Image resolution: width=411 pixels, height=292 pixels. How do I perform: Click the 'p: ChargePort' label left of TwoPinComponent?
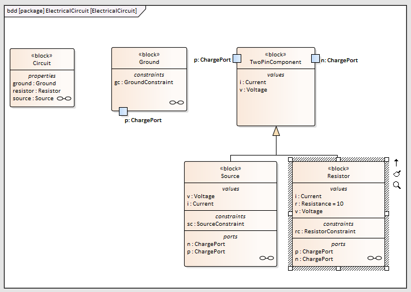212,60
